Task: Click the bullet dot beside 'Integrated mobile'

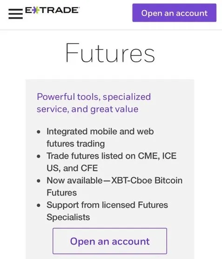Action: (x=39, y=132)
